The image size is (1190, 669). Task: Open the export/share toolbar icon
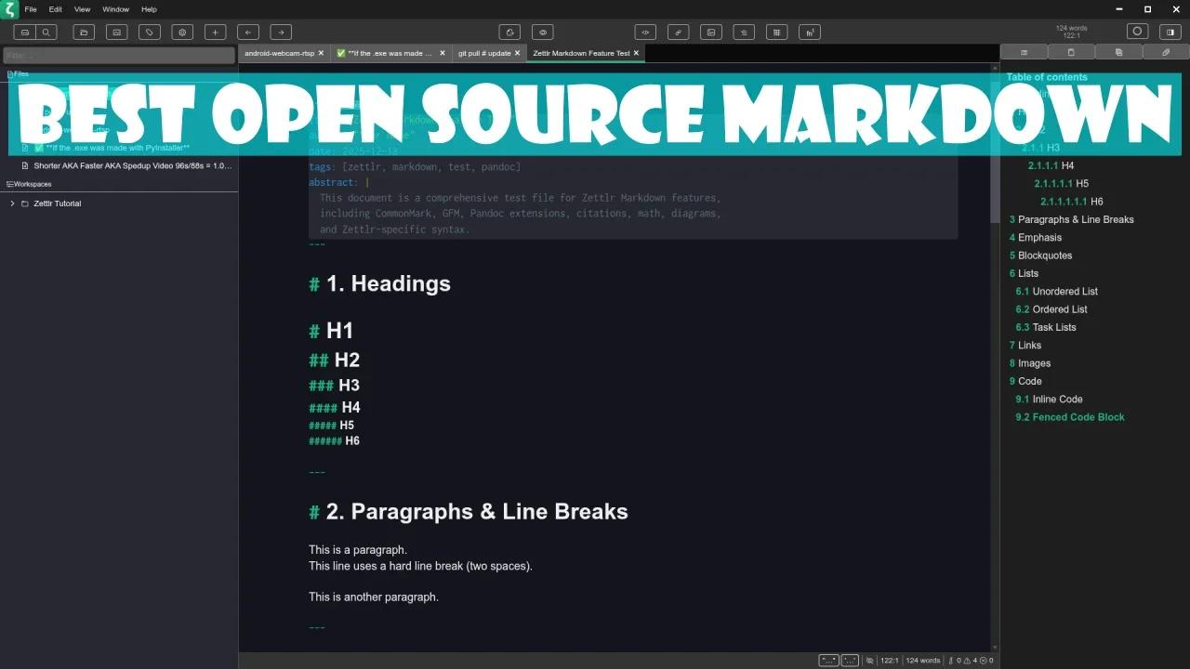click(509, 32)
